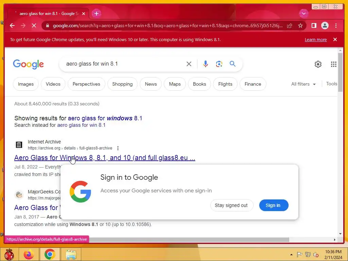Viewport: 348px width, 261px height.
Task: Open the Chrome profile avatar
Action: click(x=325, y=25)
